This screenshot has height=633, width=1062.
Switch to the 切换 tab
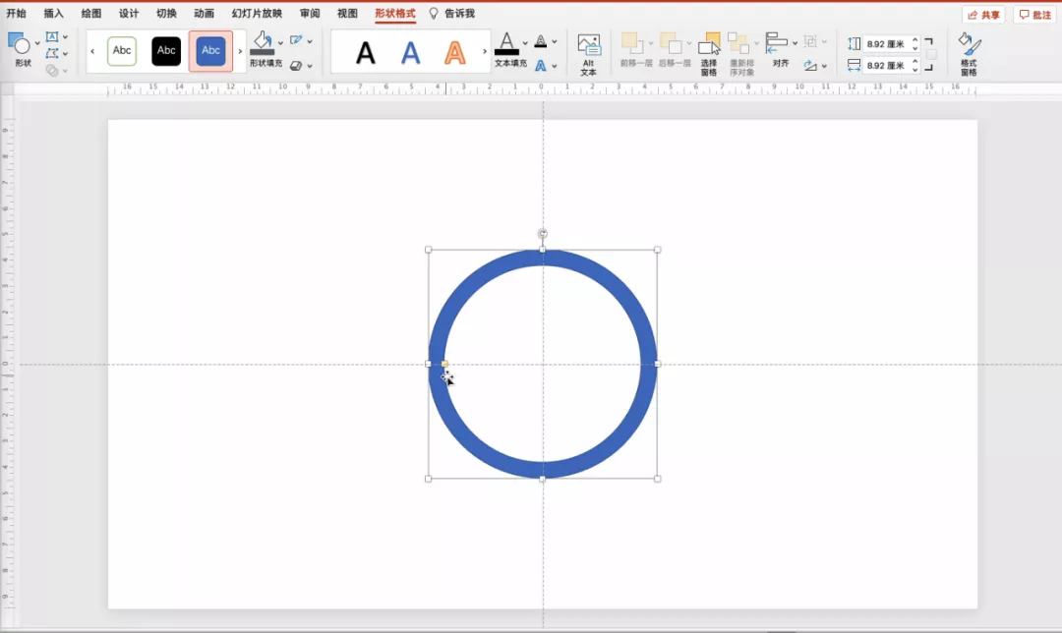click(x=166, y=14)
